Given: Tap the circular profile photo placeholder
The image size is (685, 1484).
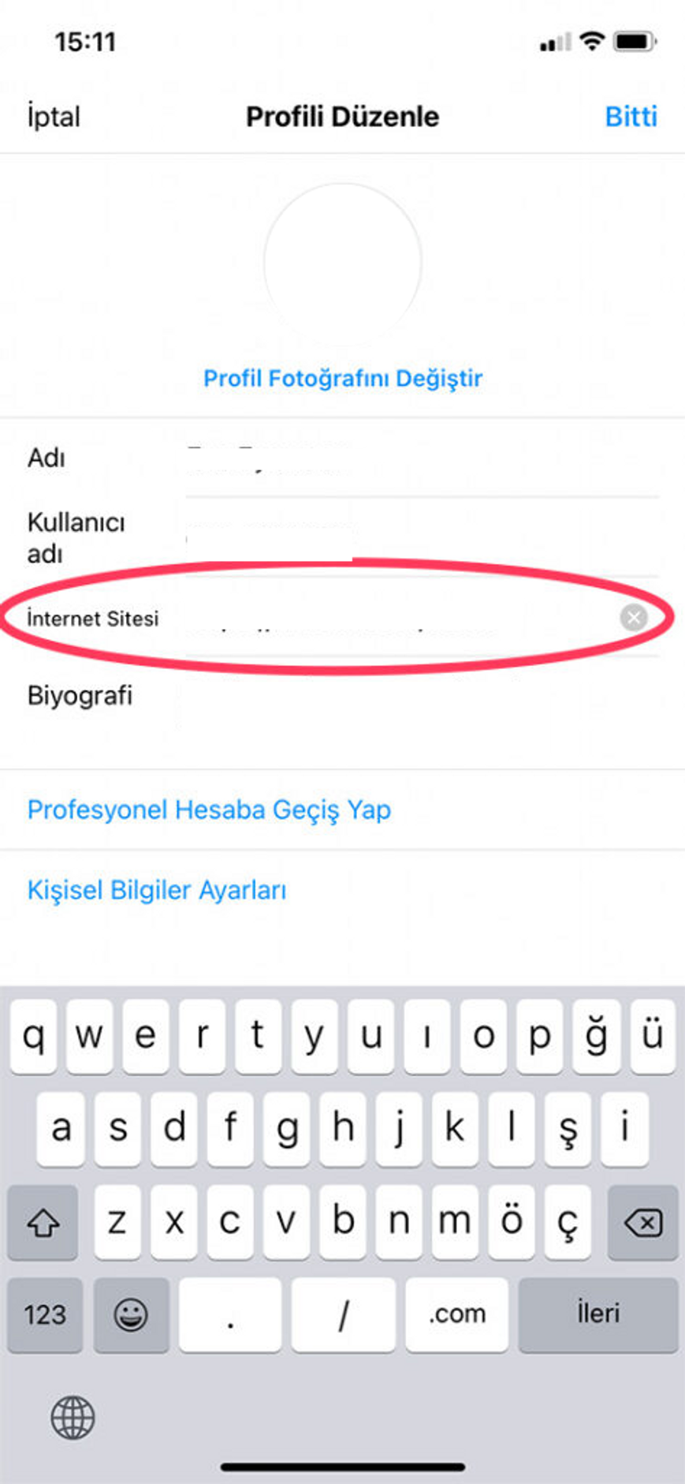Looking at the screenshot, I should [x=343, y=262].
